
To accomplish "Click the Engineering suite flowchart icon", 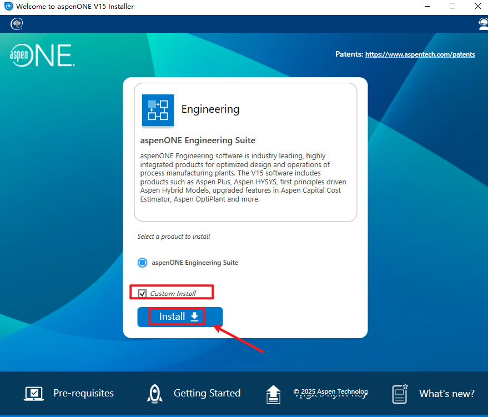I will point(158,110).
